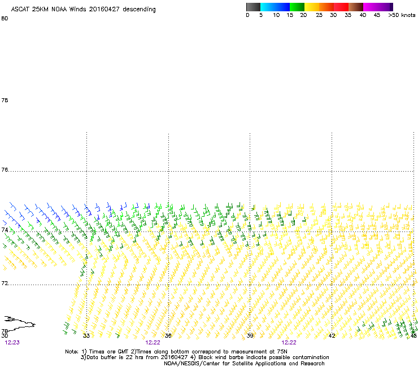Click the '10' label under the color bar

(x=276, y=15)
